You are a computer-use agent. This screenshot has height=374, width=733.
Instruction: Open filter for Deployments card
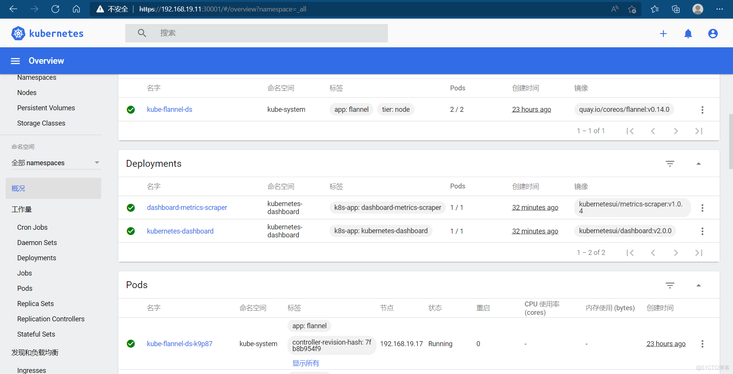(670, 164)
